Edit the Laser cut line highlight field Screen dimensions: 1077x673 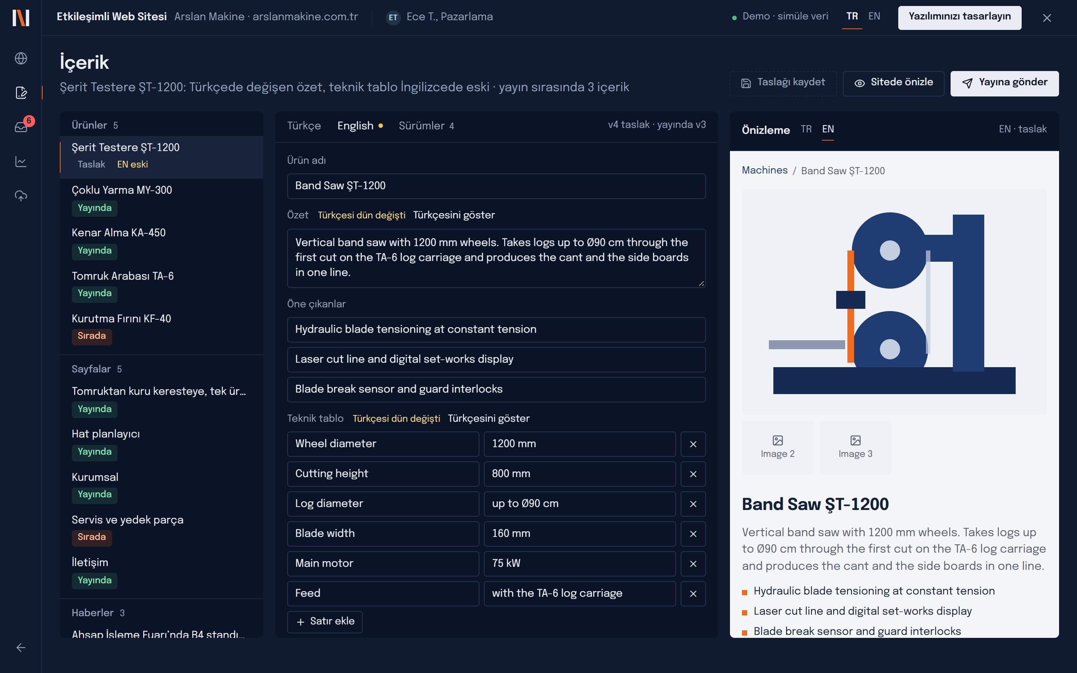click(x=496, y=359)
